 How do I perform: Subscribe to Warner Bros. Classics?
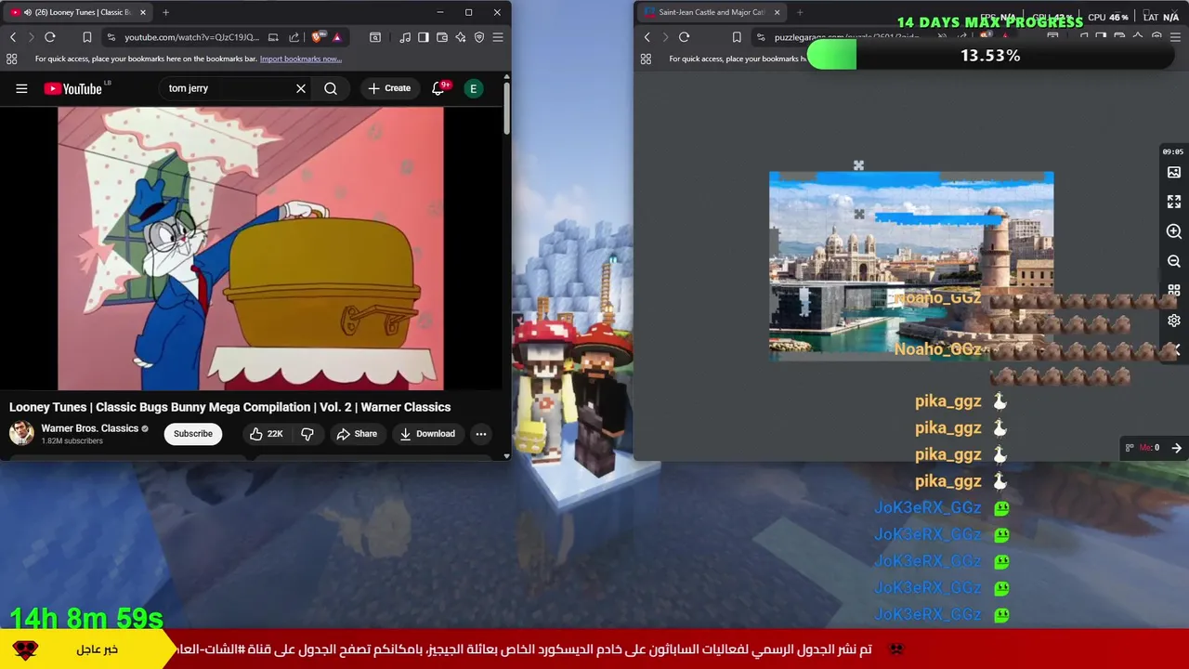click(193, 434)
